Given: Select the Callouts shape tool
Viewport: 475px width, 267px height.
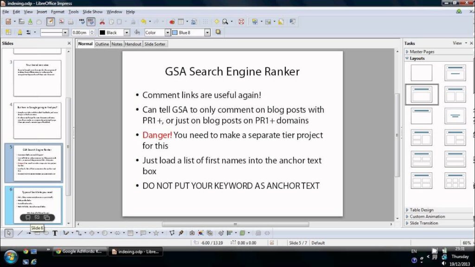Looking at the screenshot, I should click(x=143, y=233).
